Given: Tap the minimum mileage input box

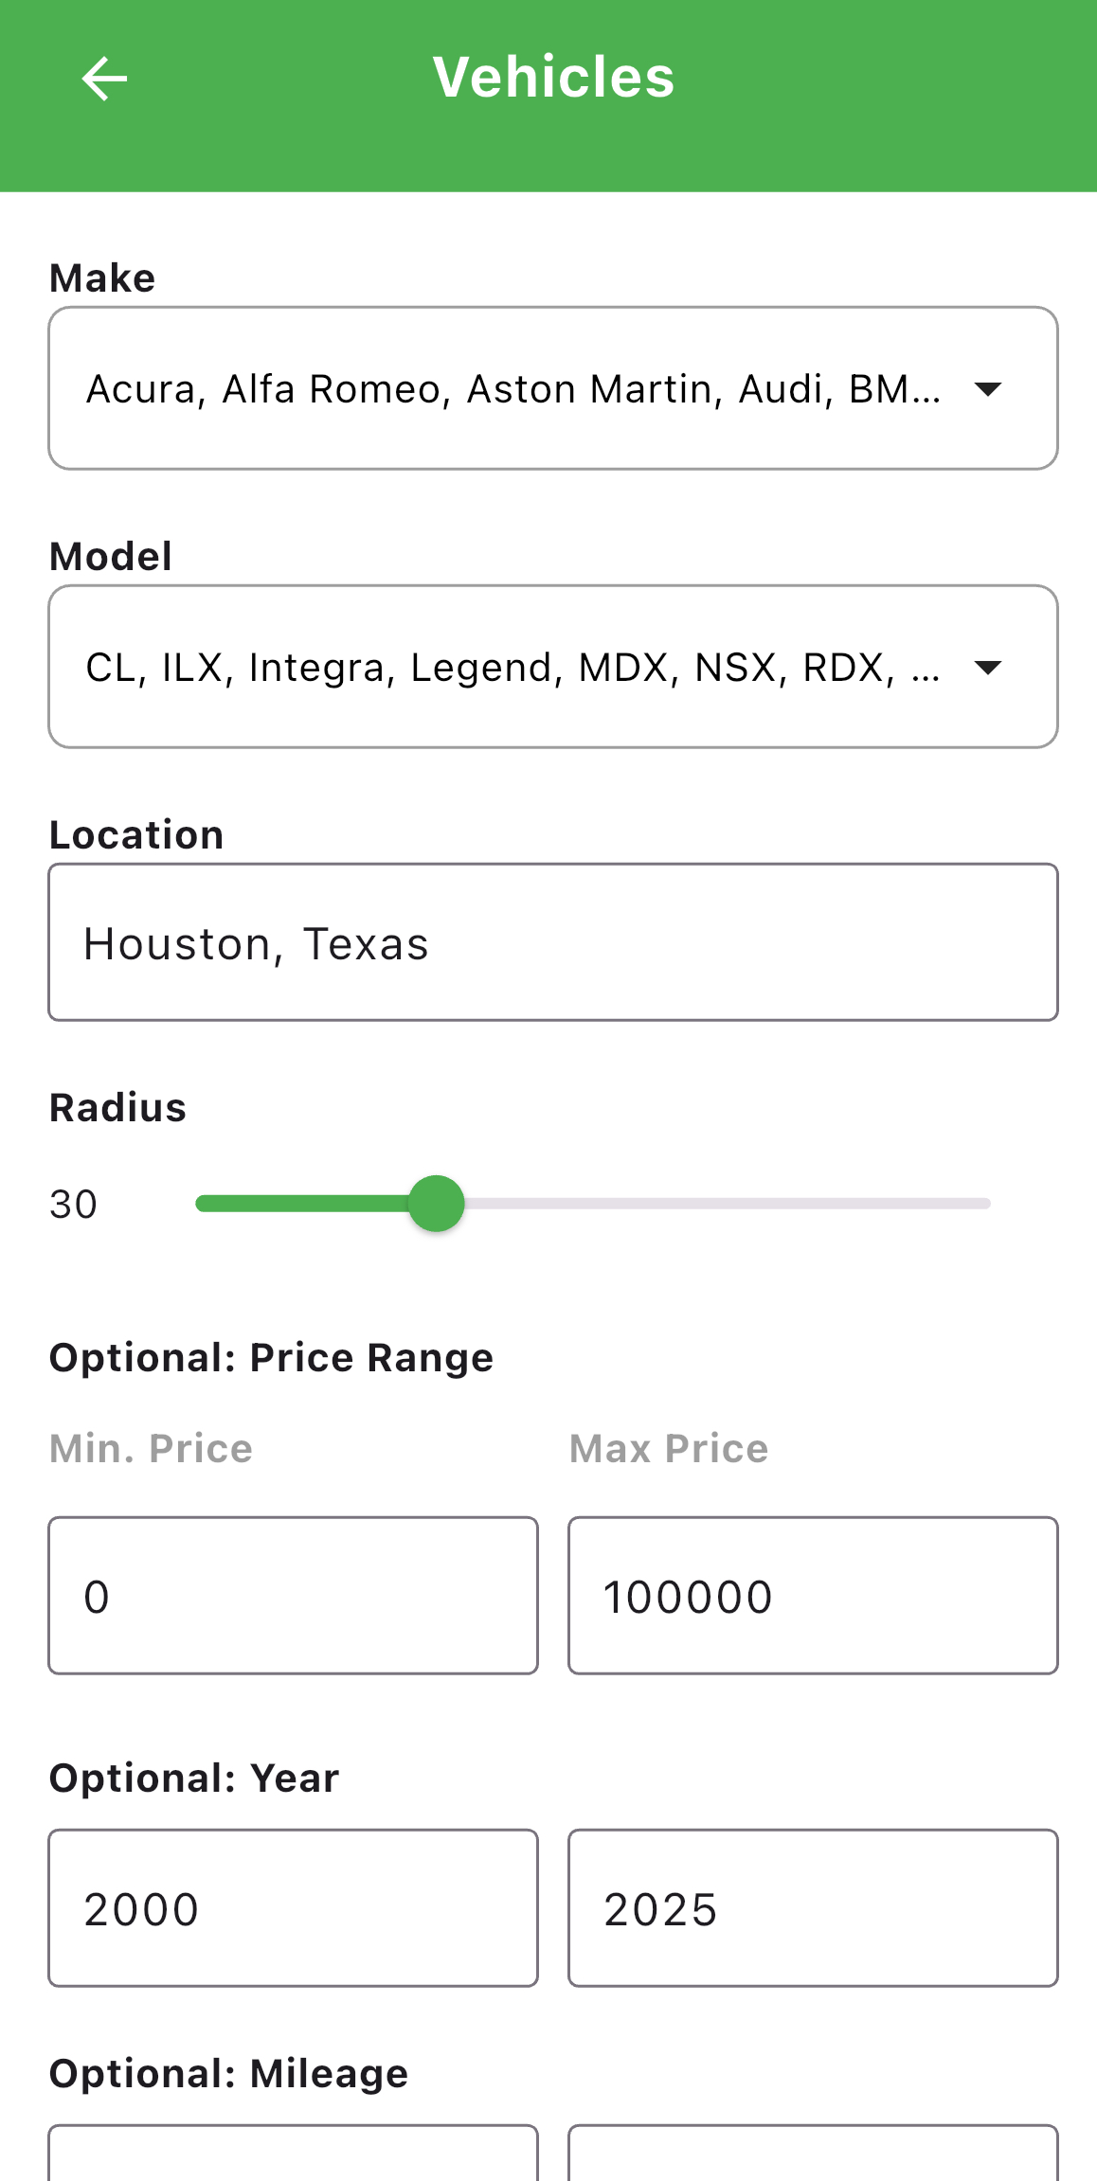Looking at the screenshot, I should [293, 2154].
